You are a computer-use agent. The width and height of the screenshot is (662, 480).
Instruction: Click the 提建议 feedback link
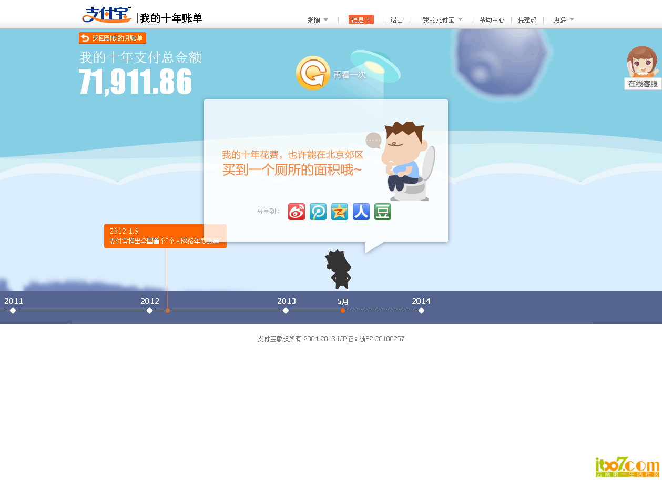click(527, 20)
